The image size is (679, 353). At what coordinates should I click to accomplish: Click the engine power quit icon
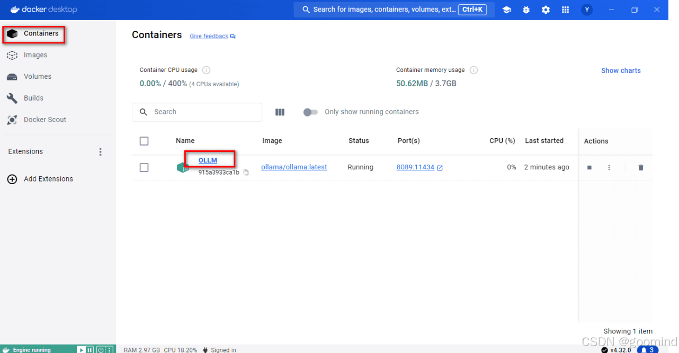click(100, 349)
